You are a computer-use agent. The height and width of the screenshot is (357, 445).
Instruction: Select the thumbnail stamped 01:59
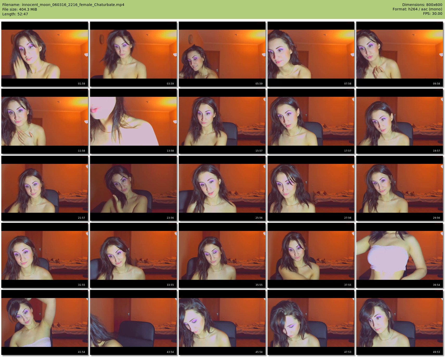coord(45,54)
